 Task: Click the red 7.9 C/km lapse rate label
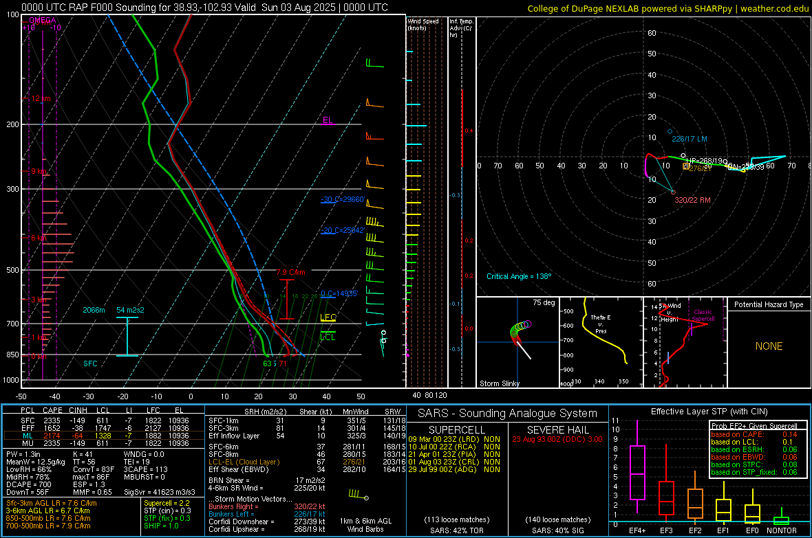pos(290,272)
